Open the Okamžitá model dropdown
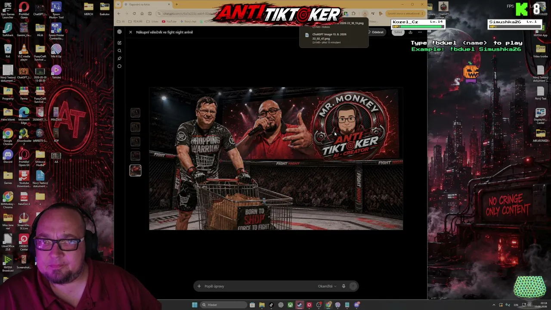Viewport: 551px width, 310px height. (327, 286)
